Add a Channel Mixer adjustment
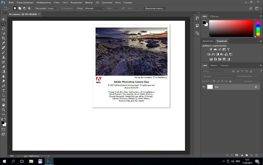The image size is (263, 165). 226,54
